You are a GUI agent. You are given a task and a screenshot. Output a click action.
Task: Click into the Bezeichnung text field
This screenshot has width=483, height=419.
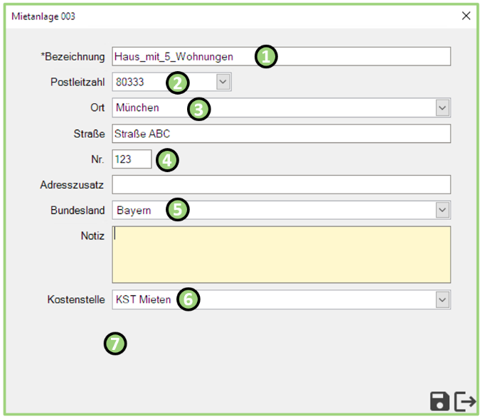(356, 56)
